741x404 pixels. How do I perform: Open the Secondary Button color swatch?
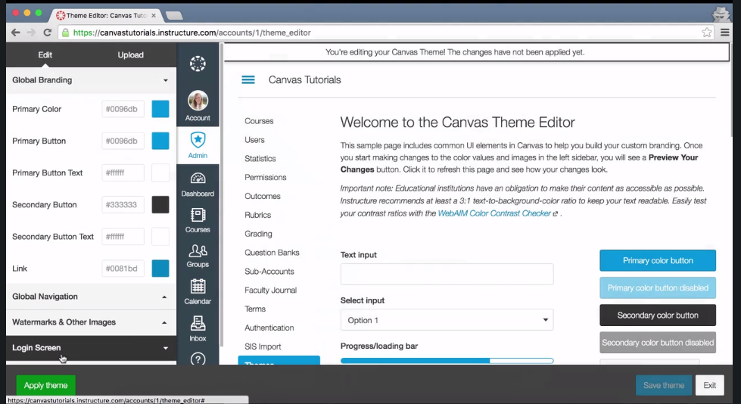pos(160,204)
